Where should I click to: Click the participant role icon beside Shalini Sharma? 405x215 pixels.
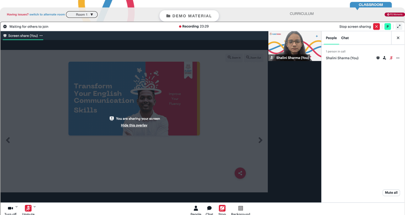(x=384, y=58)
